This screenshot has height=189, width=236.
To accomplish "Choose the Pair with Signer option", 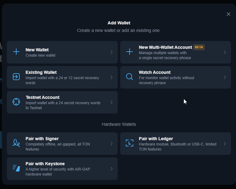I will coord(62,144).
